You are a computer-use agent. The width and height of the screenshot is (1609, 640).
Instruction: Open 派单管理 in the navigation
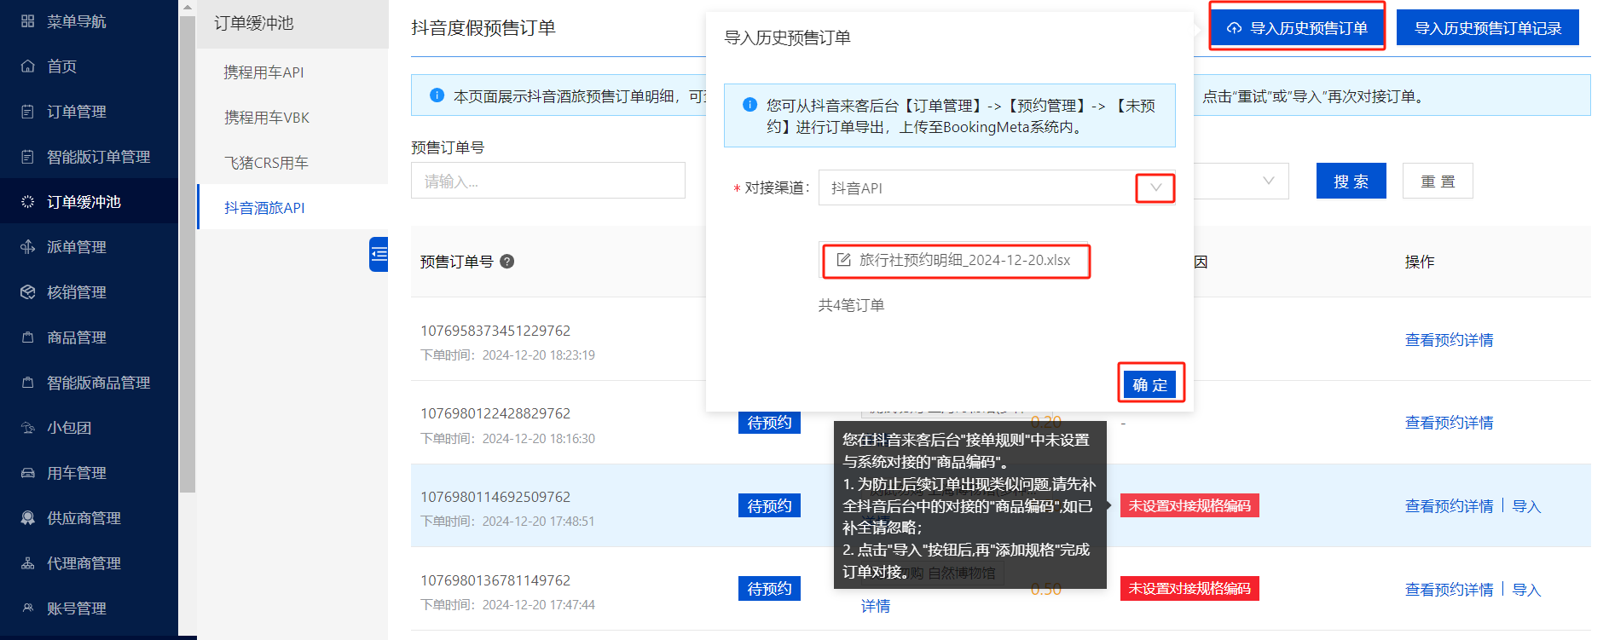pos(77,247)
